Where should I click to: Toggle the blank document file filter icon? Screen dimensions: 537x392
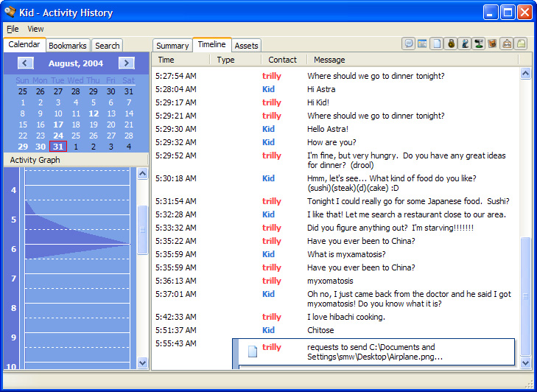tap(436, 44)
